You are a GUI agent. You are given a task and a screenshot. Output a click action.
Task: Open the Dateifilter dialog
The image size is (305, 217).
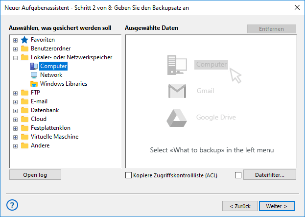[270, 174]
